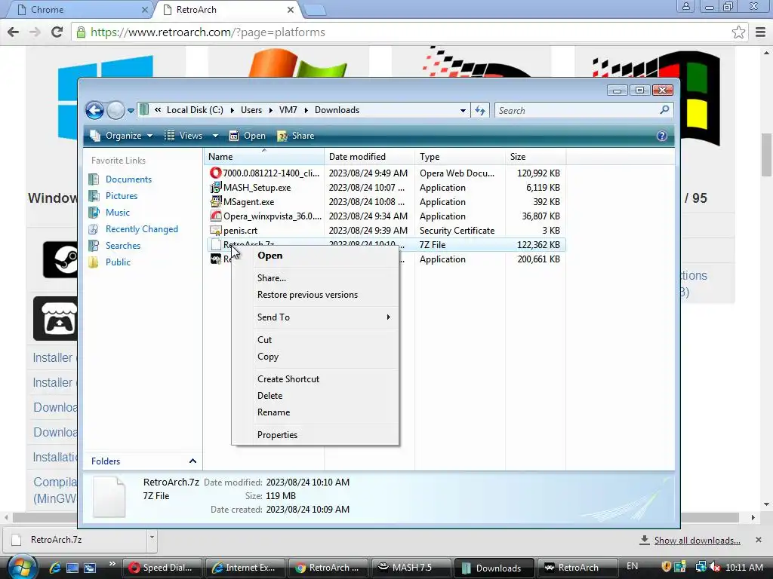This screenshot has width=773, height=579.
Task: Bookmark page with the star icon
Action: point(738,32)
